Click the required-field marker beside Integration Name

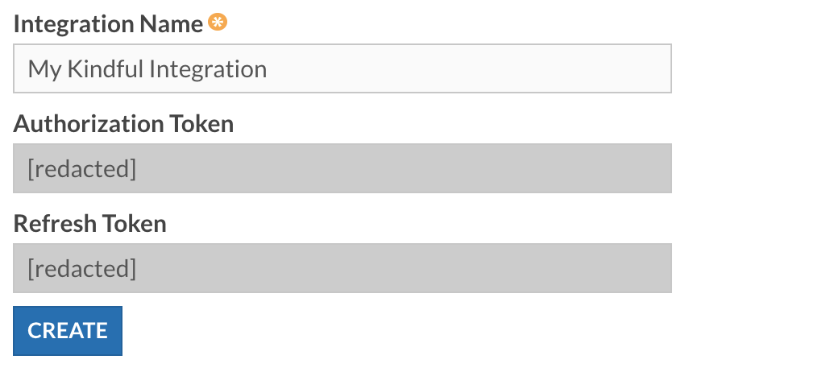pos(218,23)
